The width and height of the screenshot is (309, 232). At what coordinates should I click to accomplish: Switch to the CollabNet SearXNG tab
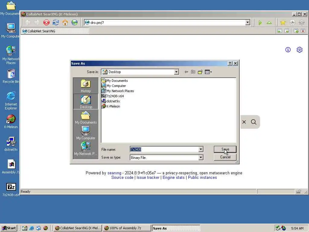[55, 31]
